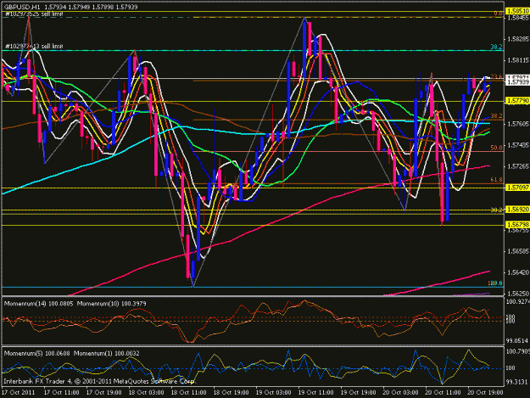Click the GBPUSD,H1 chart title text
The width and height of the screenshot is (530, 398).
tap(22, 7)
